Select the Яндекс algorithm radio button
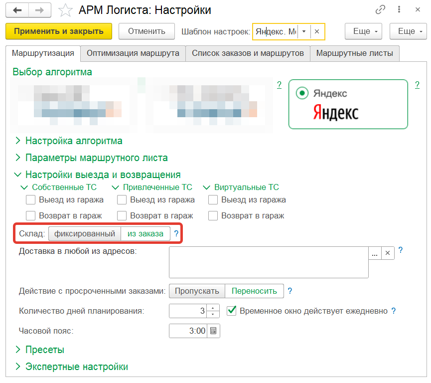Screen dimensions: 431x383 pyautogui.click(x=302, y=93)
